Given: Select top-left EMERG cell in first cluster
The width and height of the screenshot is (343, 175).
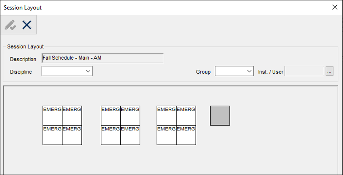Looking at the screenshot, I should click(52, 116).
